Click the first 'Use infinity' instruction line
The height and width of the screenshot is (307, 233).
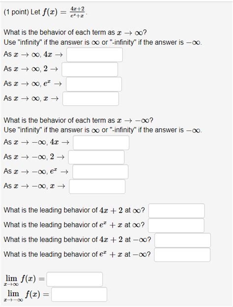103,42
